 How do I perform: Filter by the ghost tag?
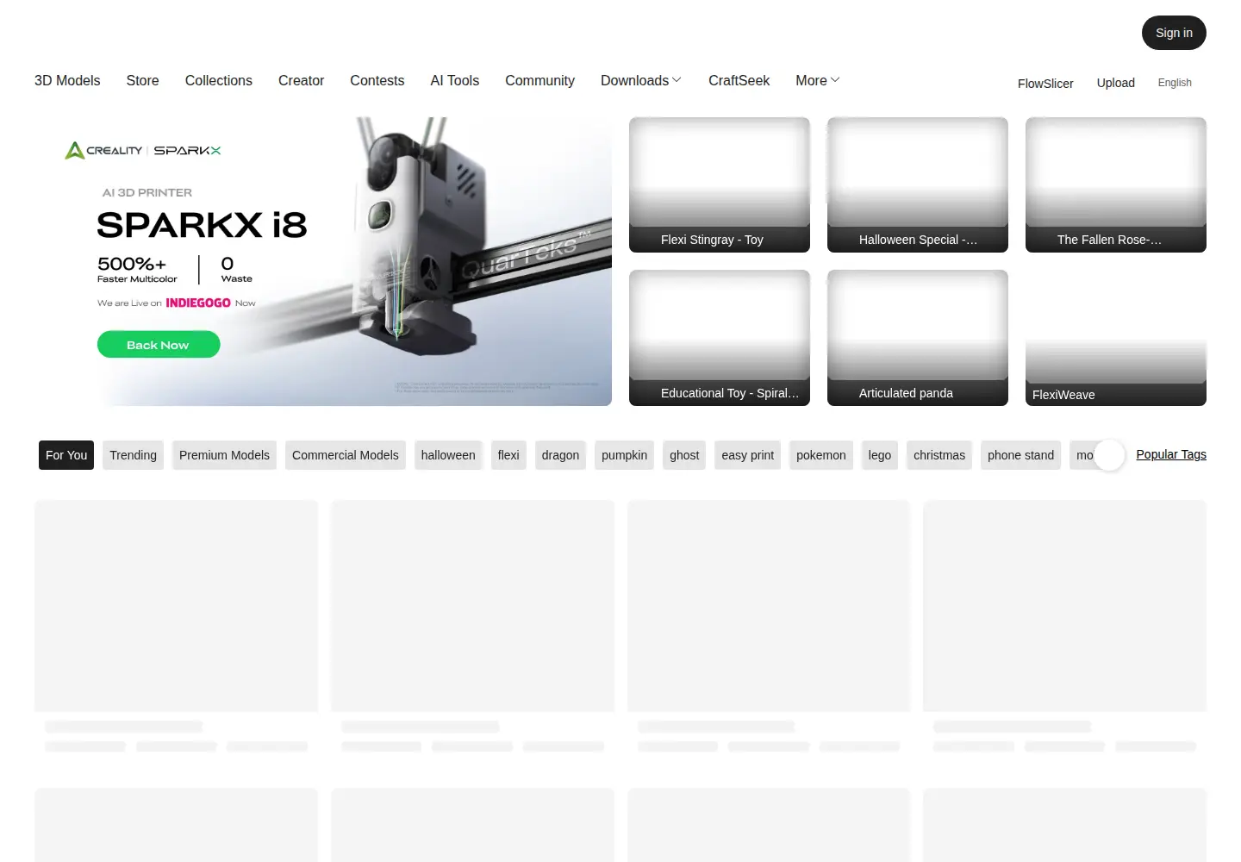[x=684, y=455]
